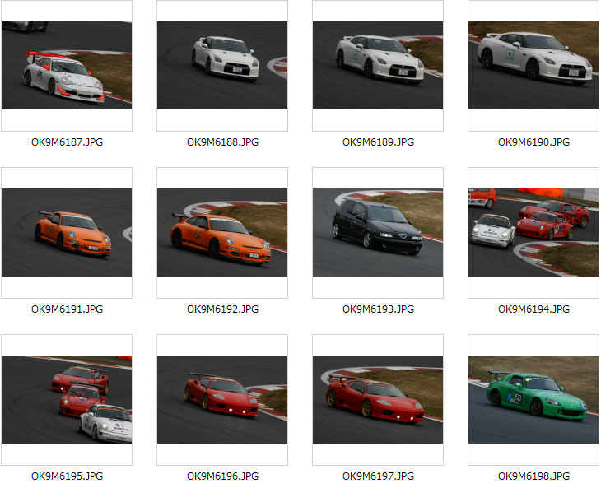Click the file name OK9M6197.JPG
This screenshot has width=601, height=502.
(x=379, y=476)
